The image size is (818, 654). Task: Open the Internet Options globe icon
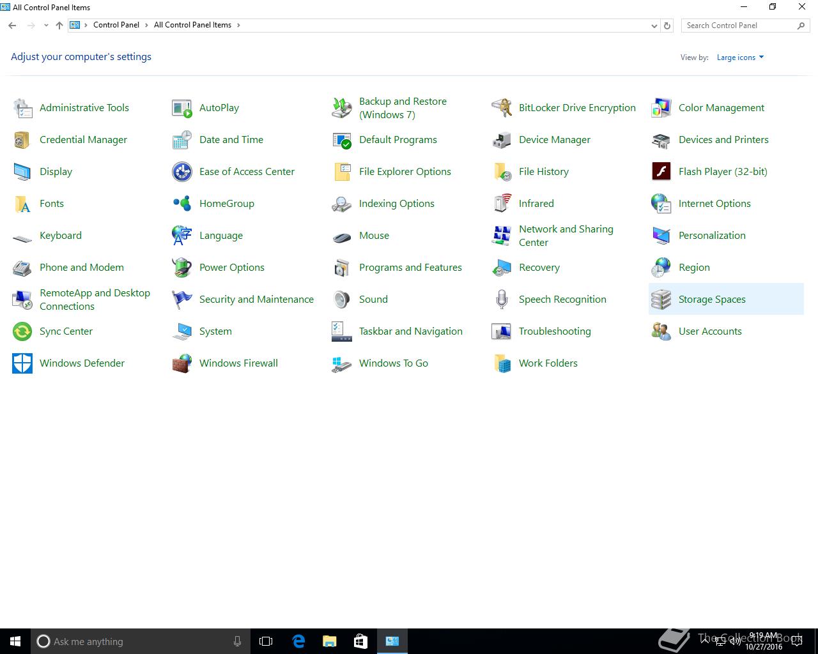(661, 204)
